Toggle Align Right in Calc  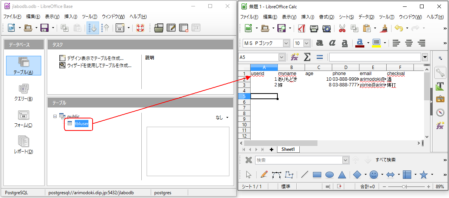pyautogui.click(x=421, y=43)
